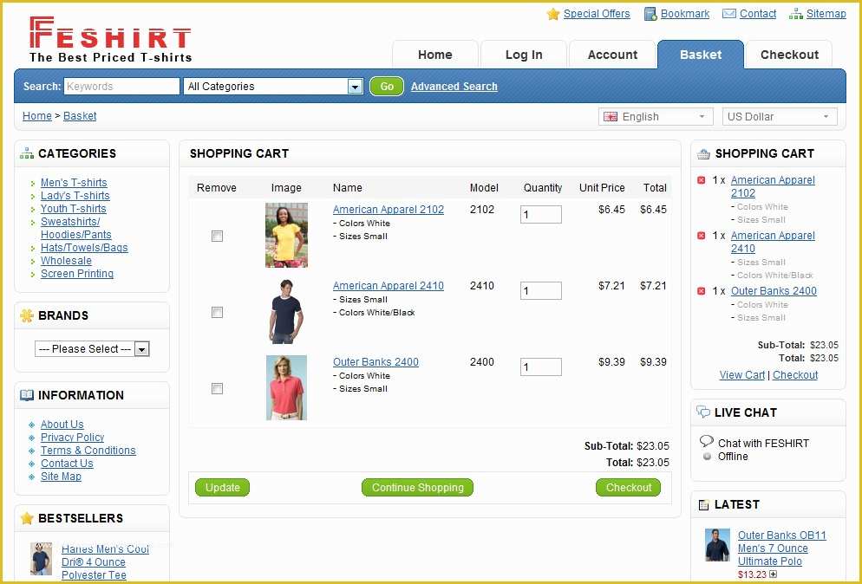Viewport: 862px width, 584px height.
Task: Click quantity field for American Apparel 2410
Action: (x=541, y=290)
